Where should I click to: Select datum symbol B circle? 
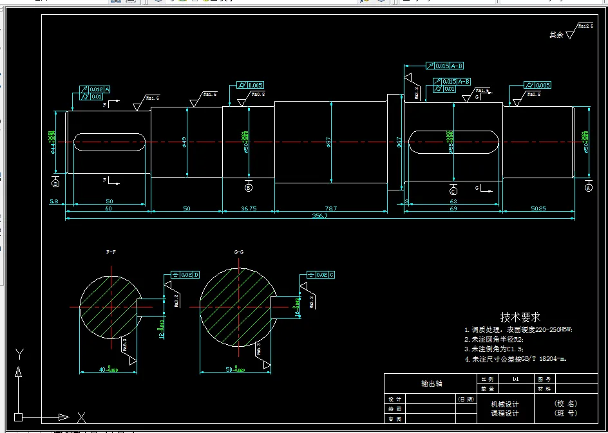click(249, 187)
